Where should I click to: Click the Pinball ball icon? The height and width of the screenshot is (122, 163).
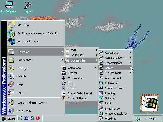click(x=64, y=83)
